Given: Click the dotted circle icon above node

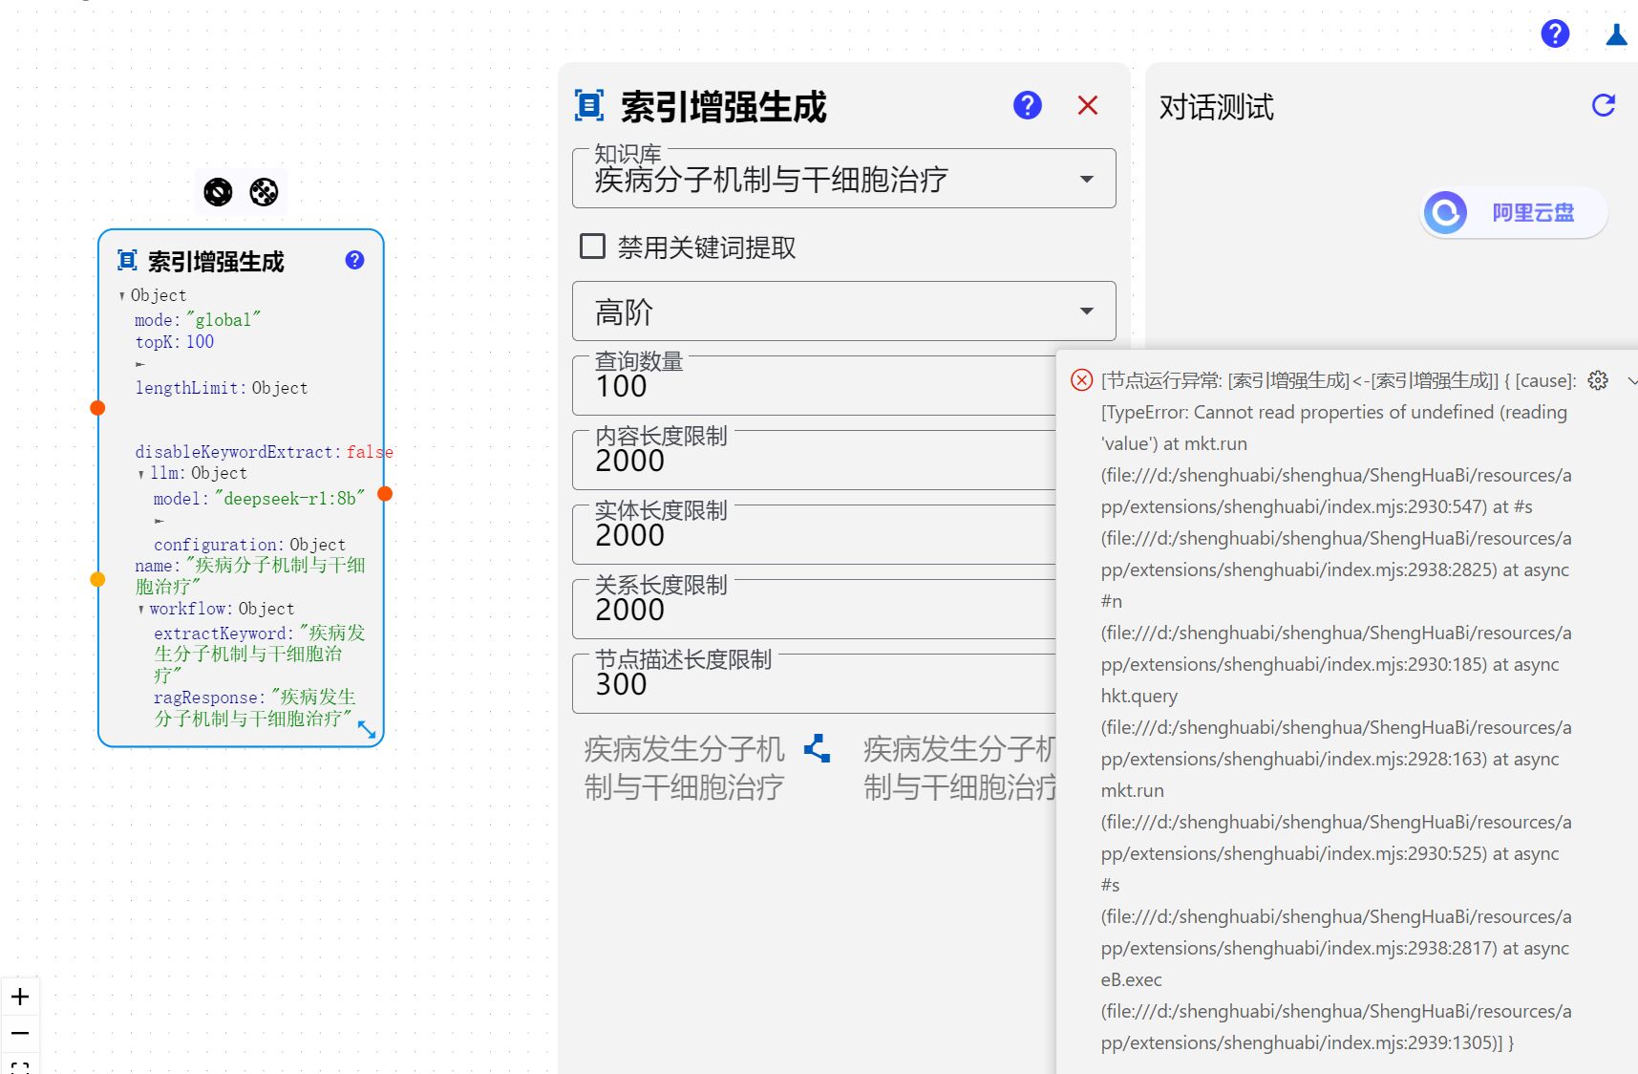Looking at the screenshot, I should pos(264,192).
